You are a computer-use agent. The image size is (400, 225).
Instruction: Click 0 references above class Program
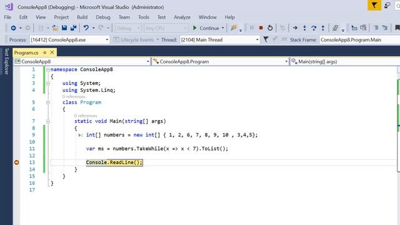coord(74,97)
